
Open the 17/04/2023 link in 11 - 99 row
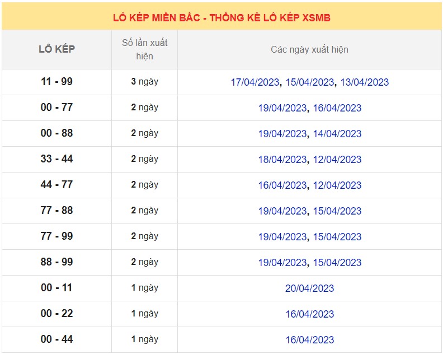point(255,82)
